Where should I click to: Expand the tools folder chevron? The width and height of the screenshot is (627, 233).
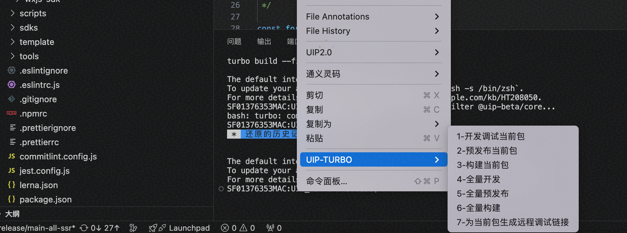pyautogui.click(x=12, y=56)
